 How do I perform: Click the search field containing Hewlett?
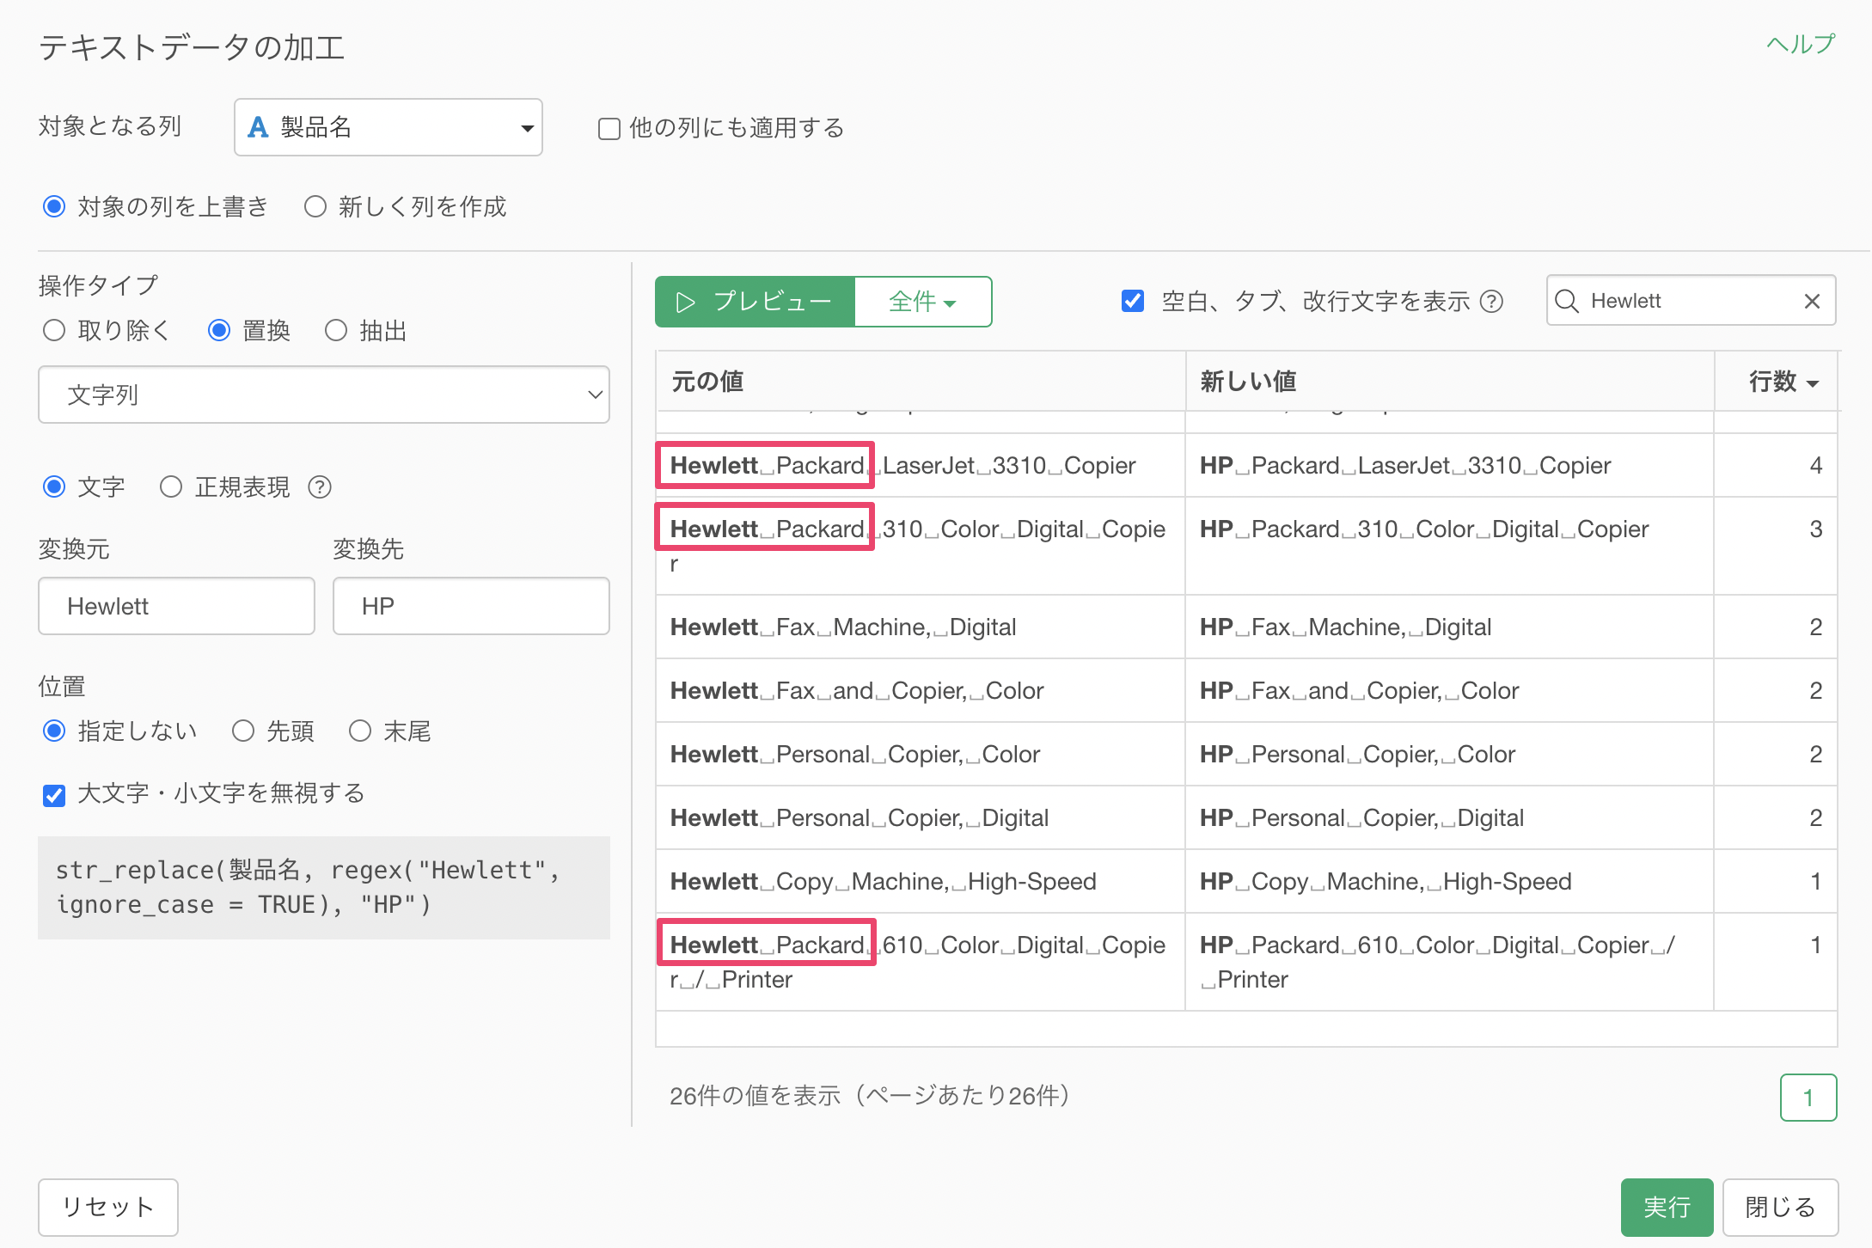(x=1691, y=300)
